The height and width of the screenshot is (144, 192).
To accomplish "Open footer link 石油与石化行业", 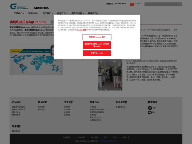I will pyautogui.click(x=96, y=118).
